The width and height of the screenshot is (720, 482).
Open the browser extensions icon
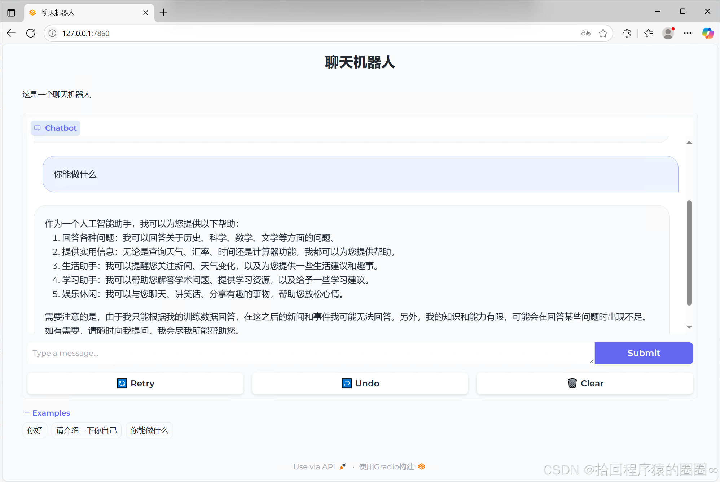coord(627,33)
